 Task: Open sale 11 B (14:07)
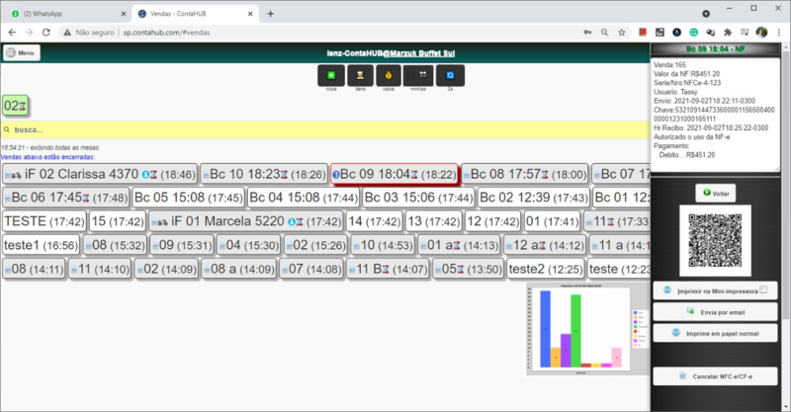click(x=388, y=269)
